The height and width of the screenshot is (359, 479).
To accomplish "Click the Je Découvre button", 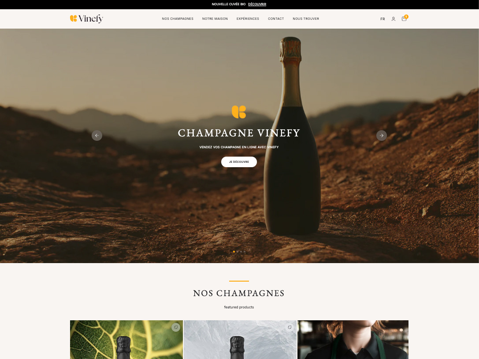I will coord(239,162).
